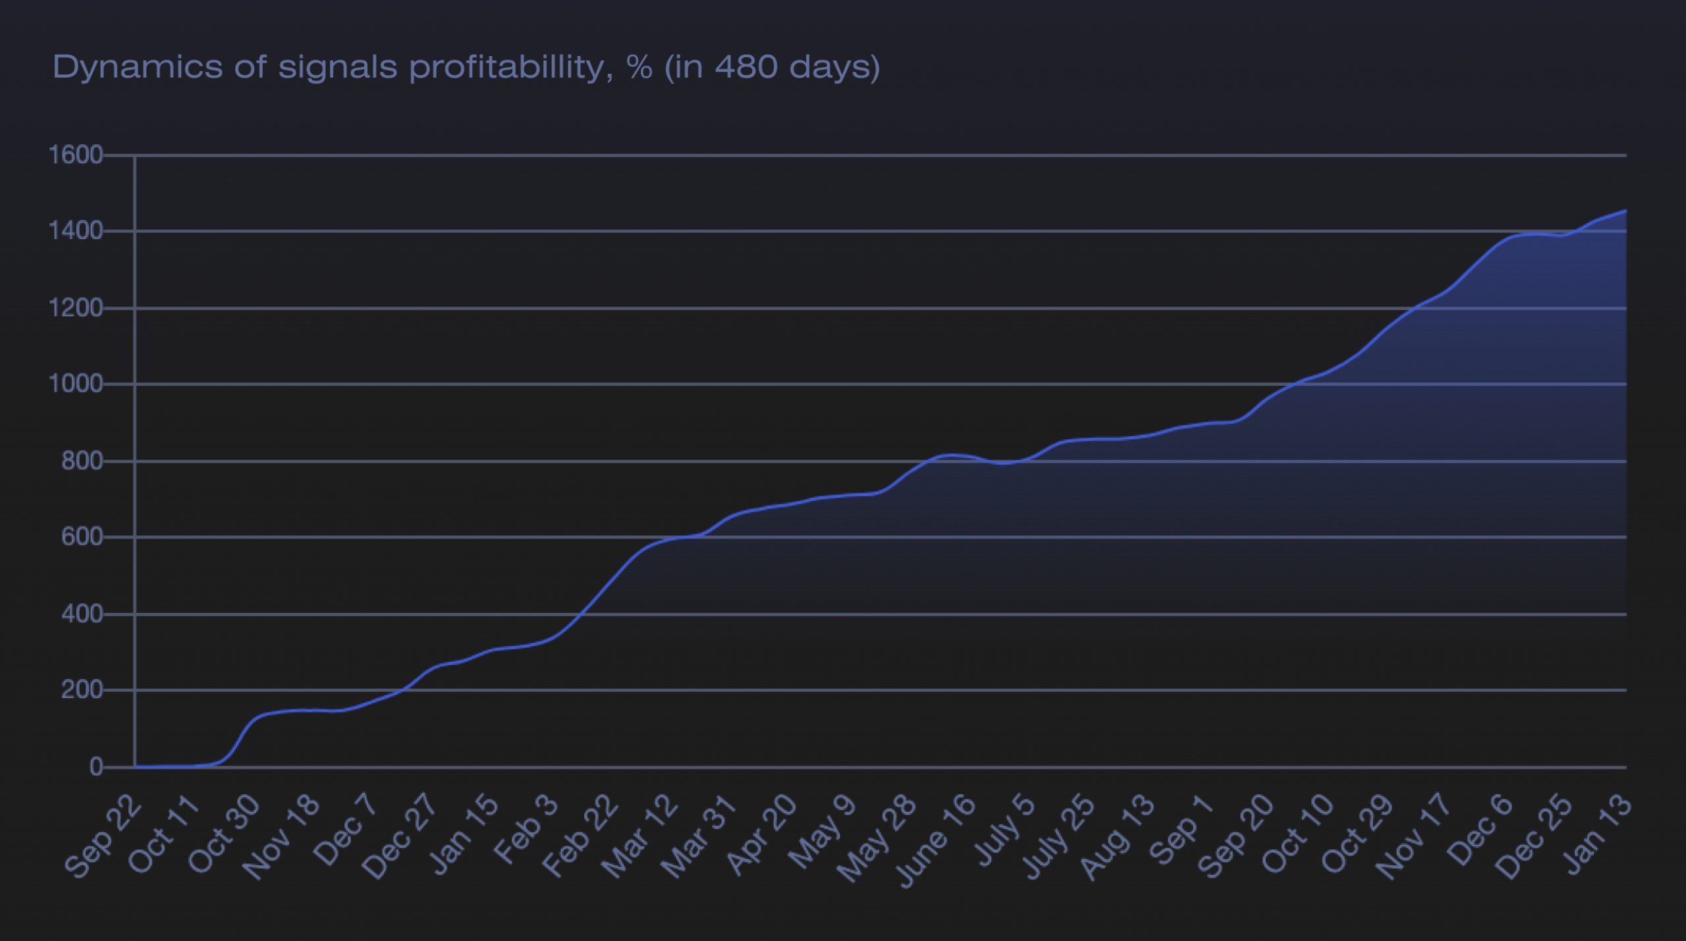1686x941 pixels.
Task: Select the Apr 20 date label
Action: [761, 835]
